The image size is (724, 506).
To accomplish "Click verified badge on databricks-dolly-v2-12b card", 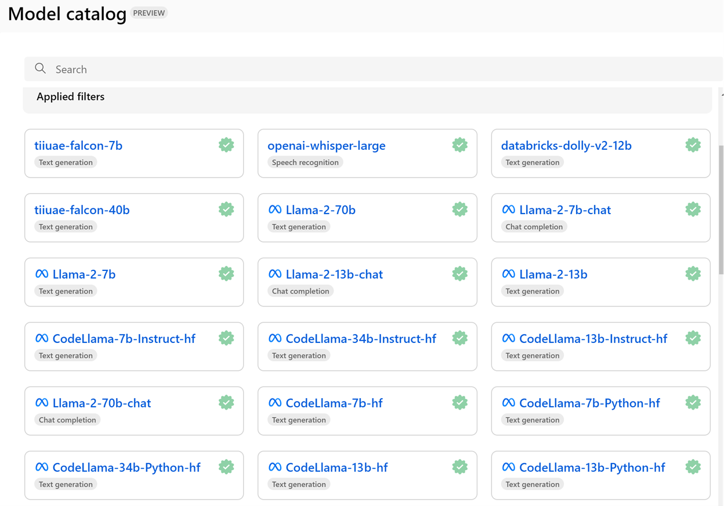I will [693, 145].
